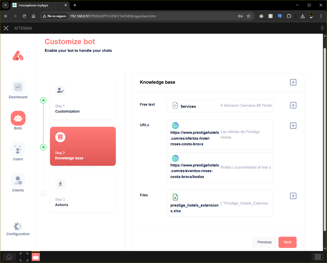This screenshot has width=327, height=263.
Task: Click the 'Customize bot' heading
Action: [70, 42]
